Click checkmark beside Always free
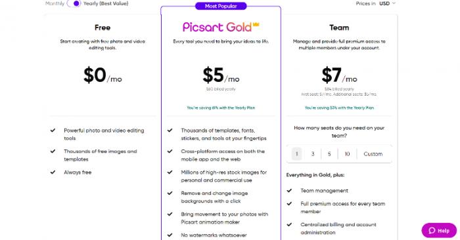The width and height of the screenshot is (460, 240). (x=53, y=172)
